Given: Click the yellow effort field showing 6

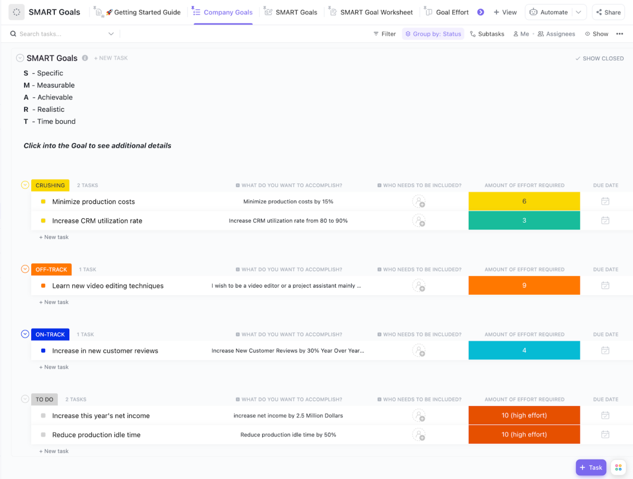Looking at the screenshot, I should pyautogui.click(x=524, y=201).
